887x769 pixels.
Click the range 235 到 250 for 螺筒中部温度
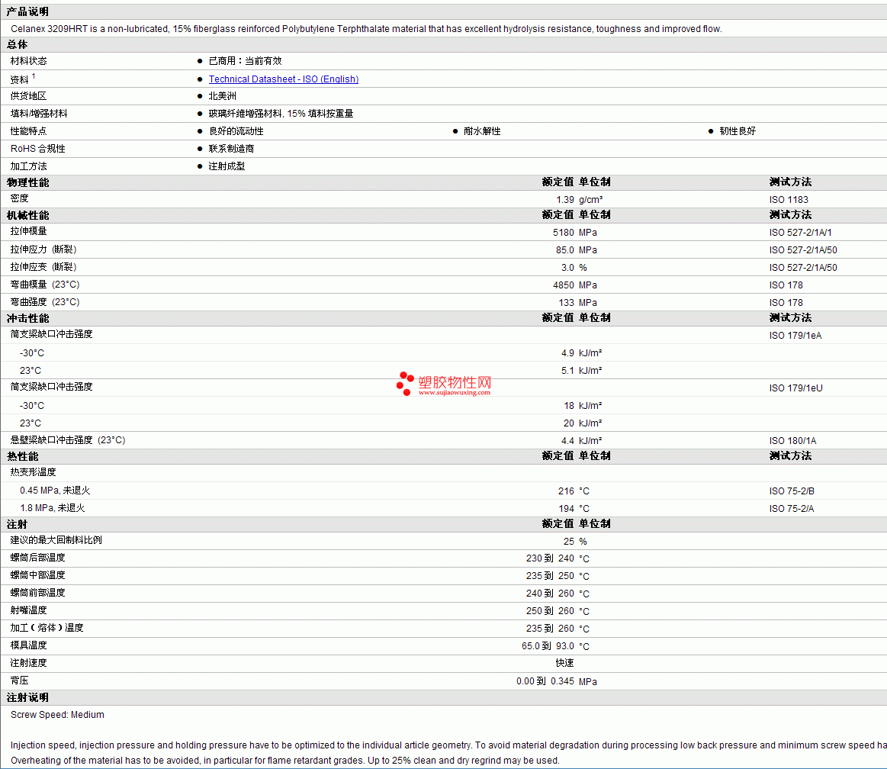click(550, 576)
